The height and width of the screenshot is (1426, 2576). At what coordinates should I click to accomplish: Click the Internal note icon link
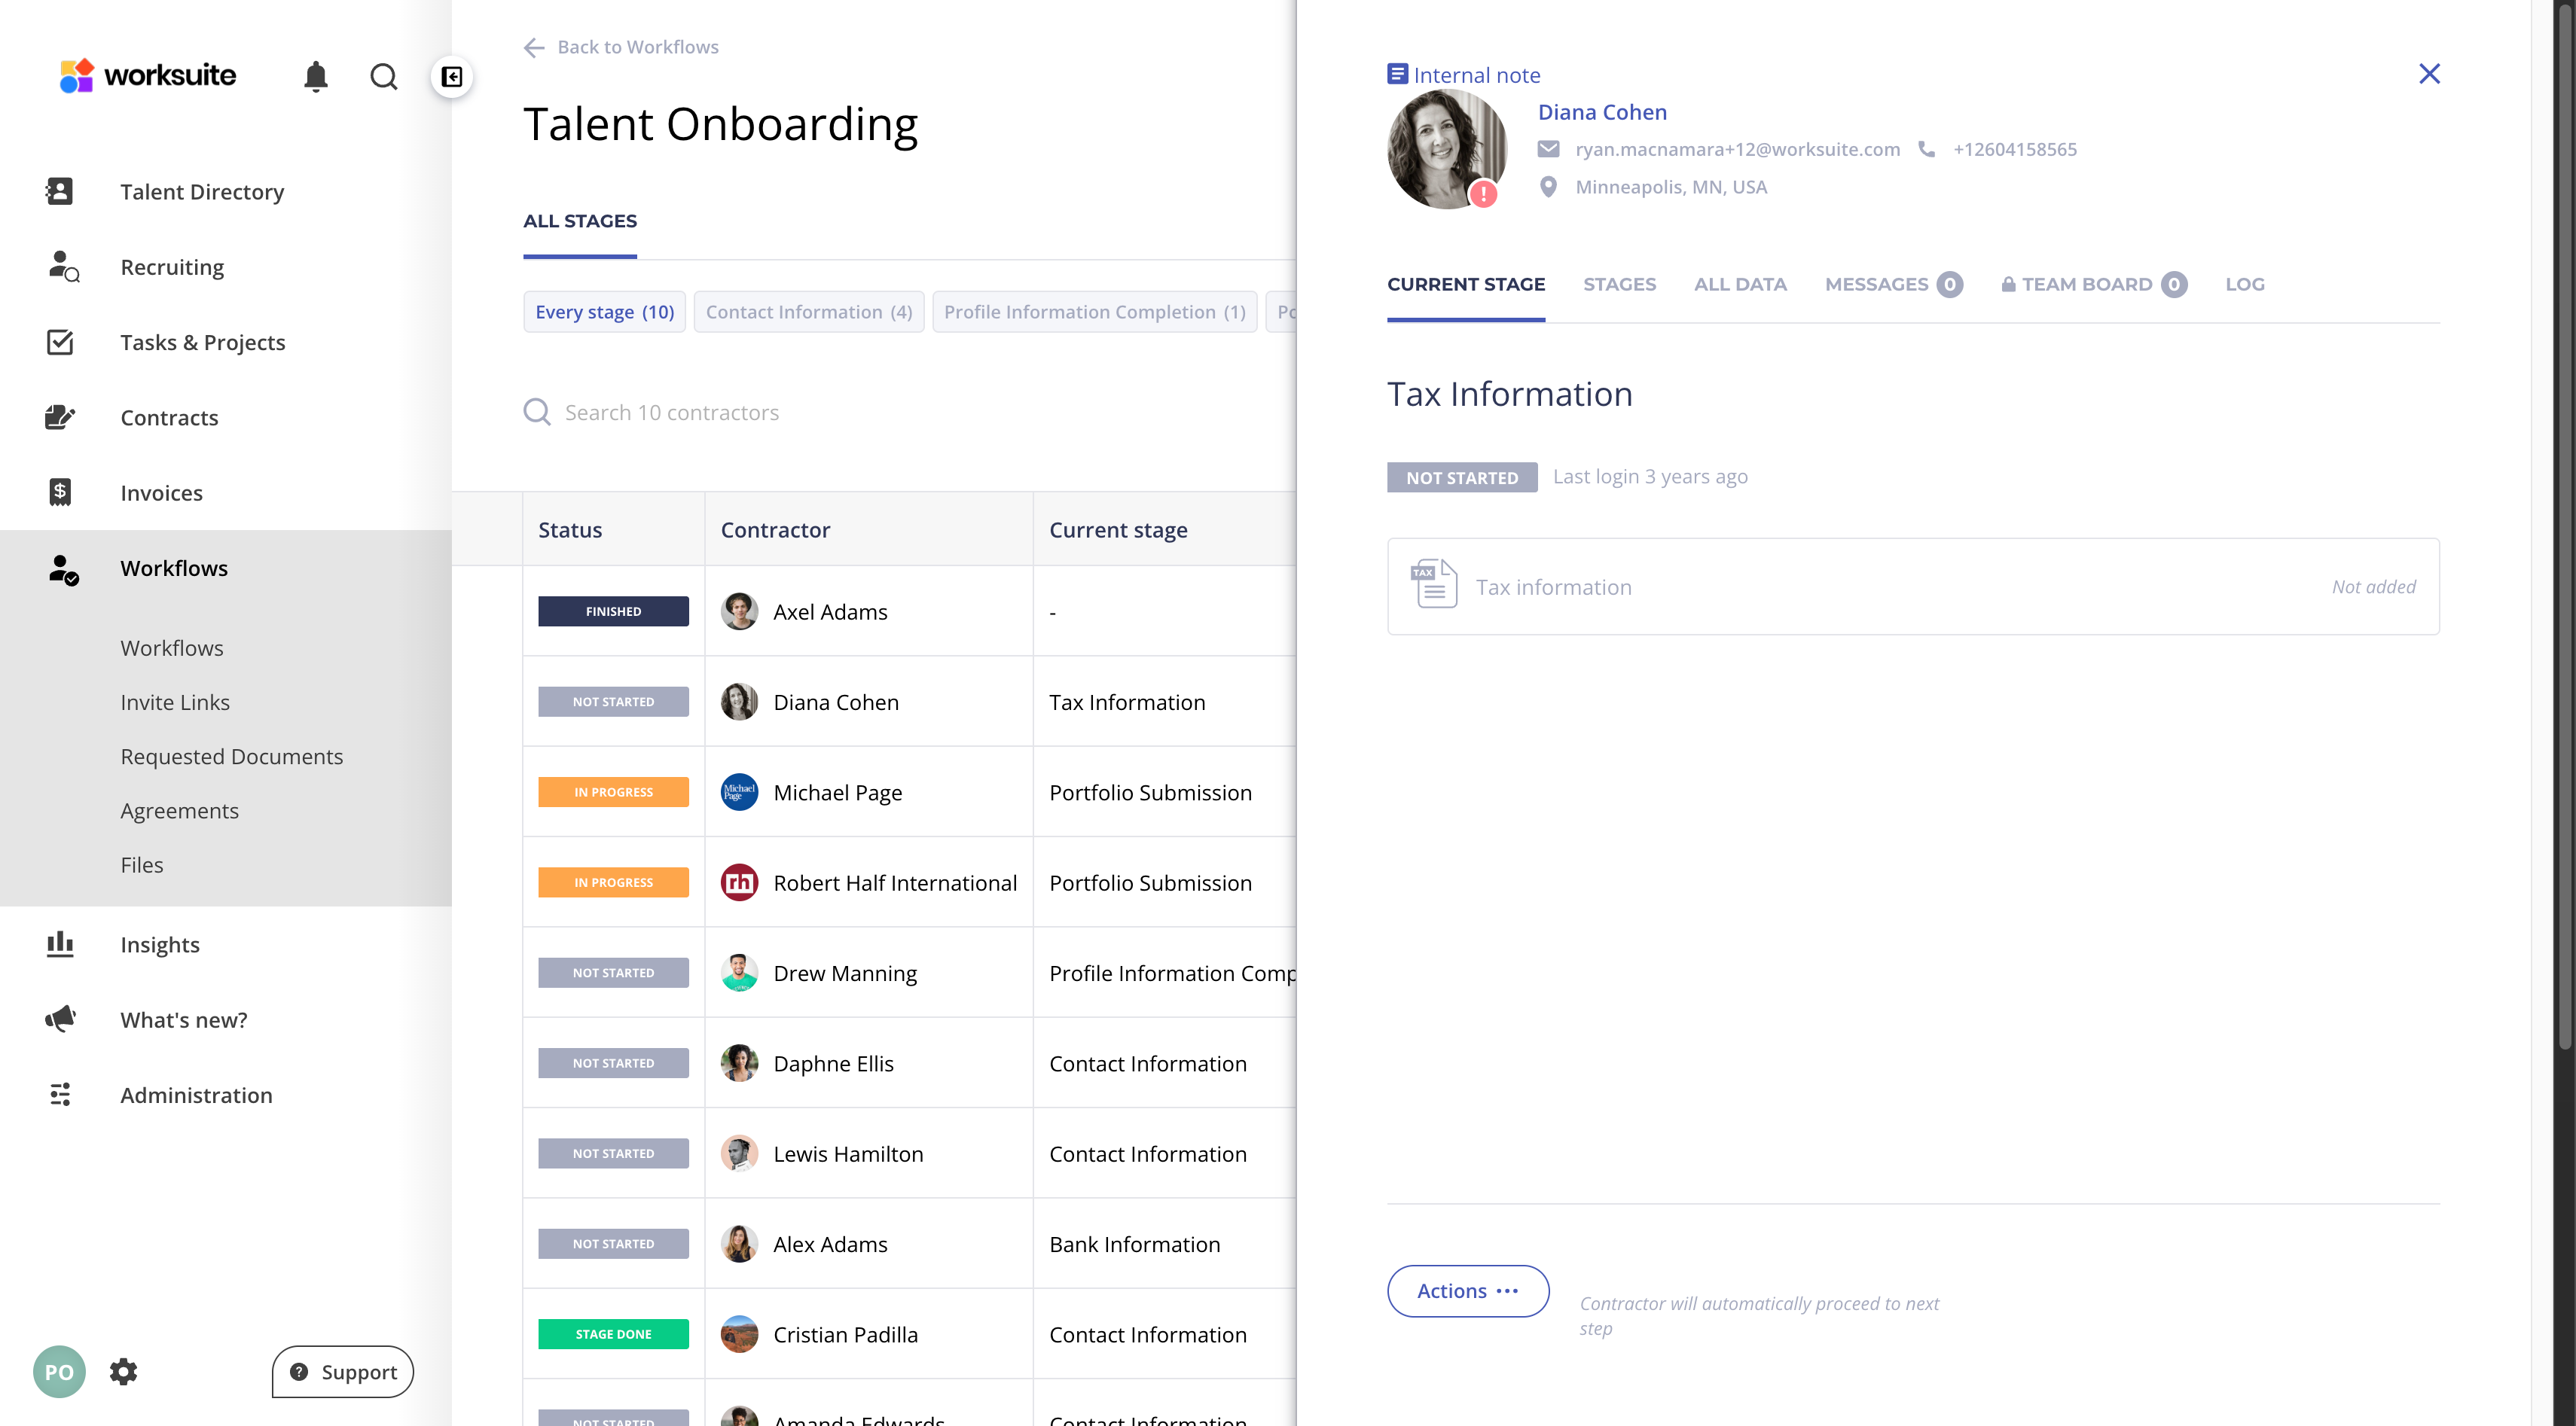pos(1464,75)
